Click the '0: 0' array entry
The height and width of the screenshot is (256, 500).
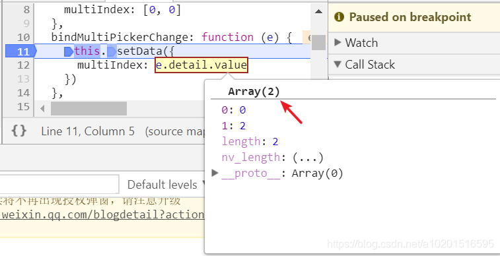tap(233, 110)
